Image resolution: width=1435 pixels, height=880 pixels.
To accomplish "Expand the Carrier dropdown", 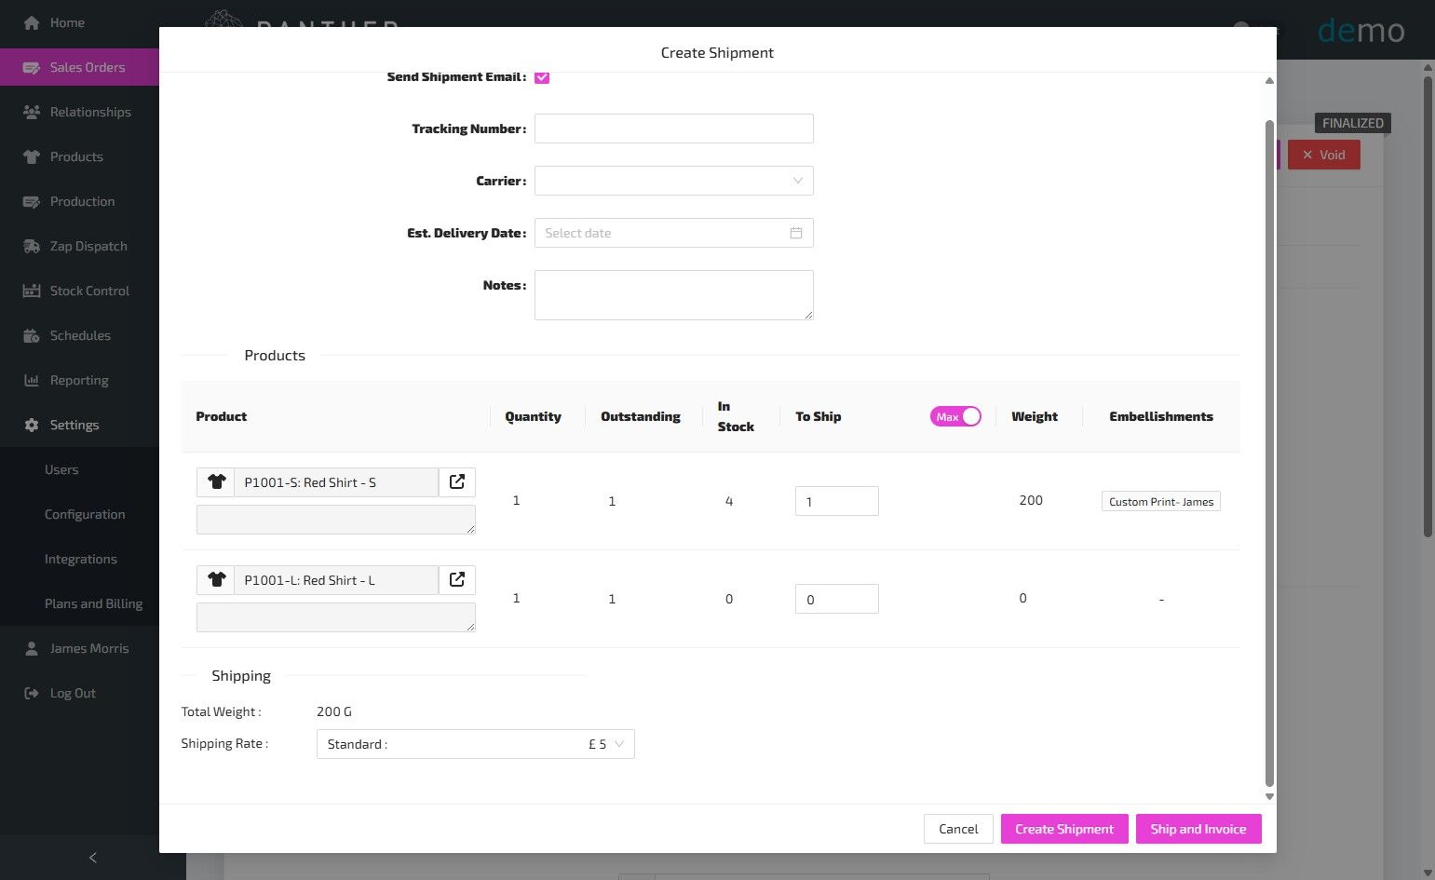I will [673, 181].
